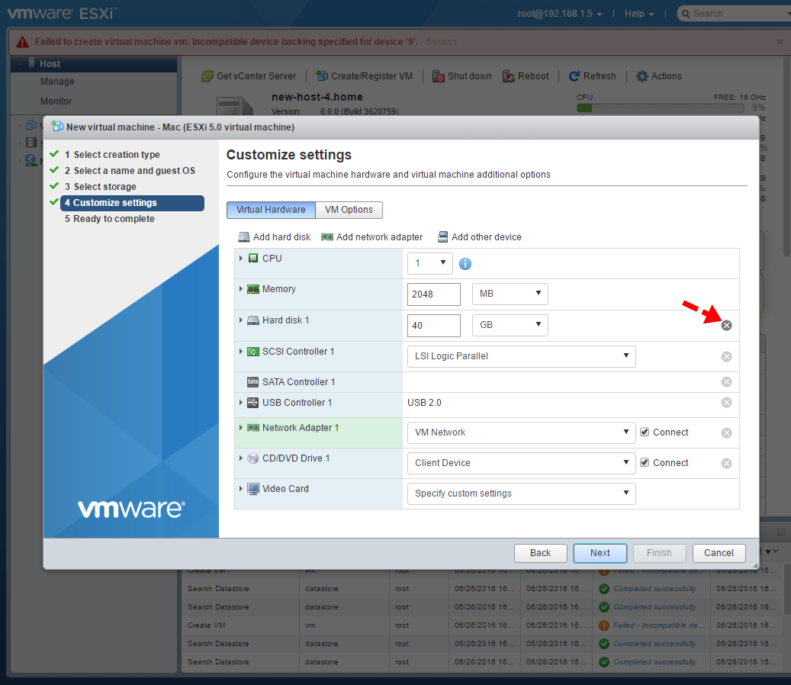Click the SCSI Controller 1 icon
Viewport: 791px width, 685px height.
(253, 352)
